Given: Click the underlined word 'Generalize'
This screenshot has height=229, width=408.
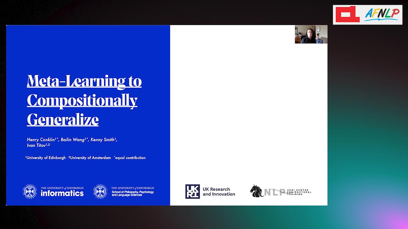Looking at the screenshot, I should (63, 119).
